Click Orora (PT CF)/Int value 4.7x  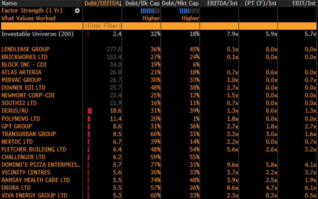(271, 188)
